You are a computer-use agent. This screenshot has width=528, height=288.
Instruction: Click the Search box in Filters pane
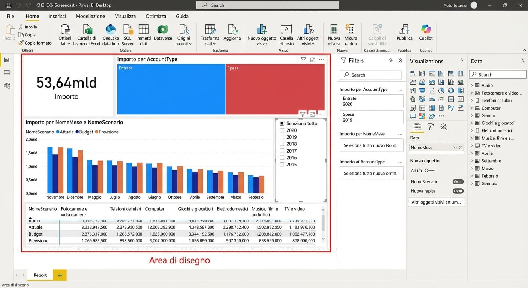370,75
